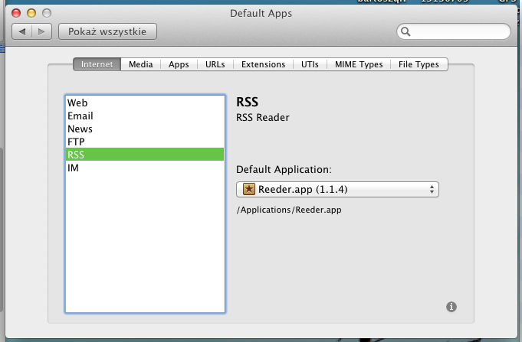Click the dropdown stepper arrows

pyautogui.click(x=432, y=189)
